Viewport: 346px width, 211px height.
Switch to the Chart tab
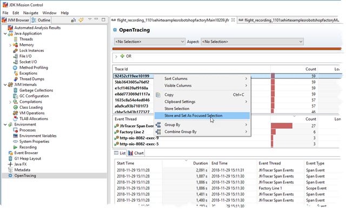(136, 153)
